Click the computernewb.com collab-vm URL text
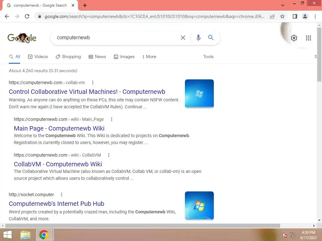The height and width of the screenshot is (241, 322). coord(47,83)
